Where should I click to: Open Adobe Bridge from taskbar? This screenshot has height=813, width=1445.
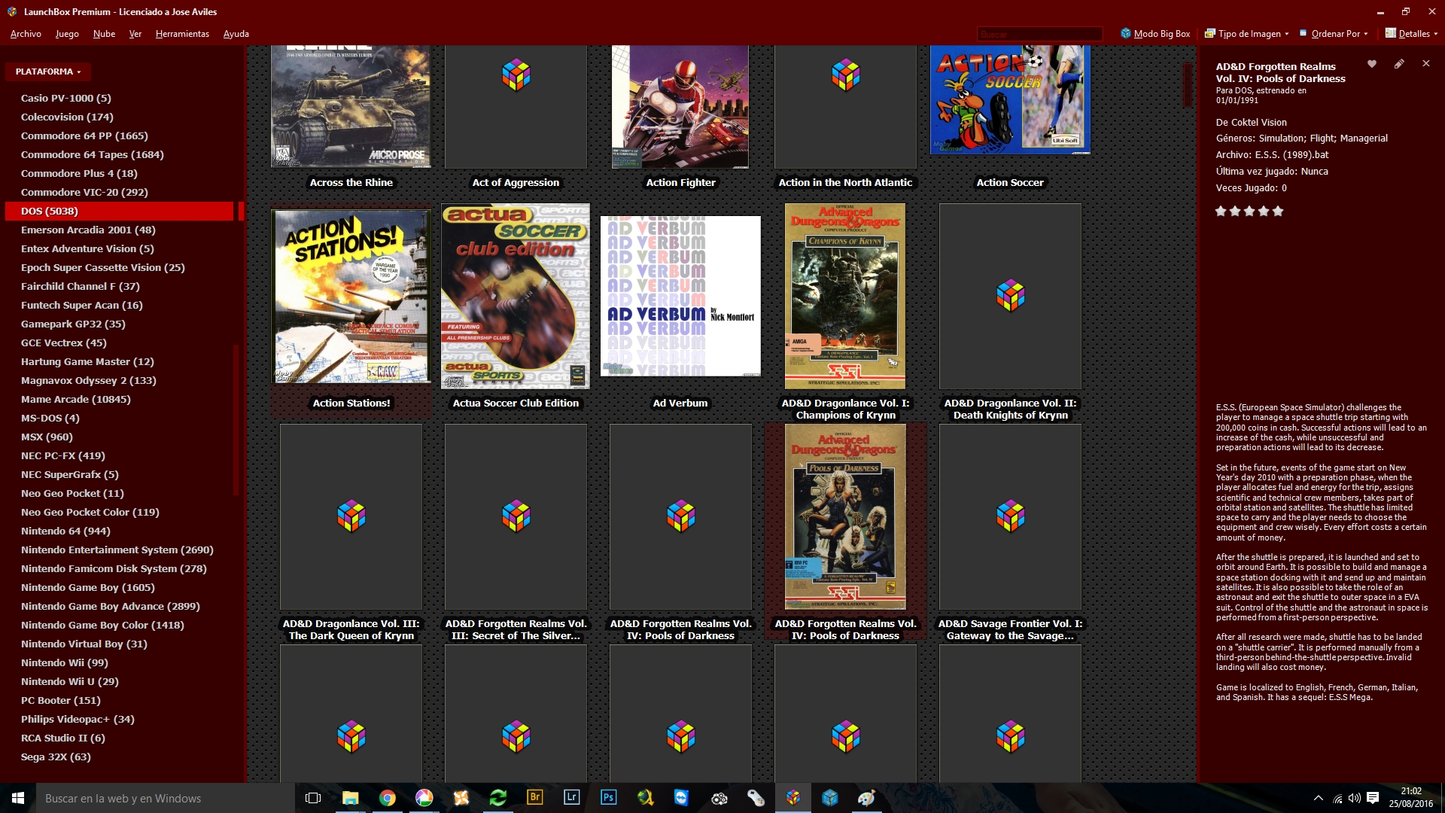534,798
